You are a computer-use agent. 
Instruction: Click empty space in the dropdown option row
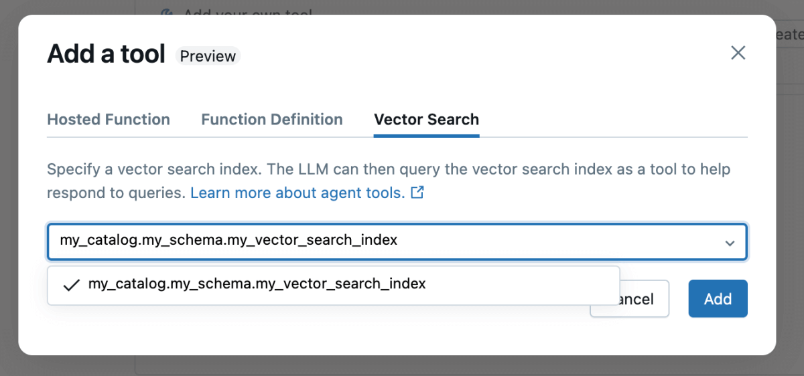click(x=523, y=285)
